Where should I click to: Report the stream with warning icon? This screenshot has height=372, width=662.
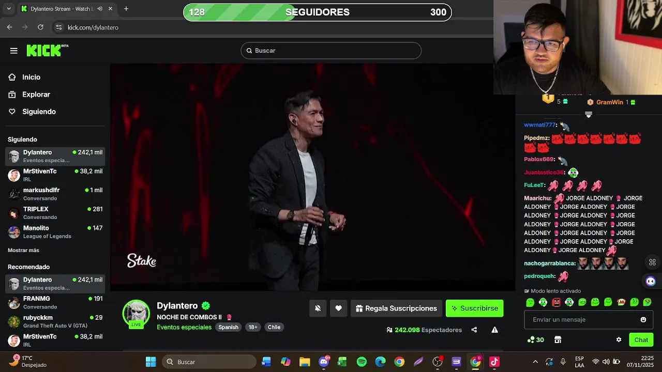[x=494, y=330]
